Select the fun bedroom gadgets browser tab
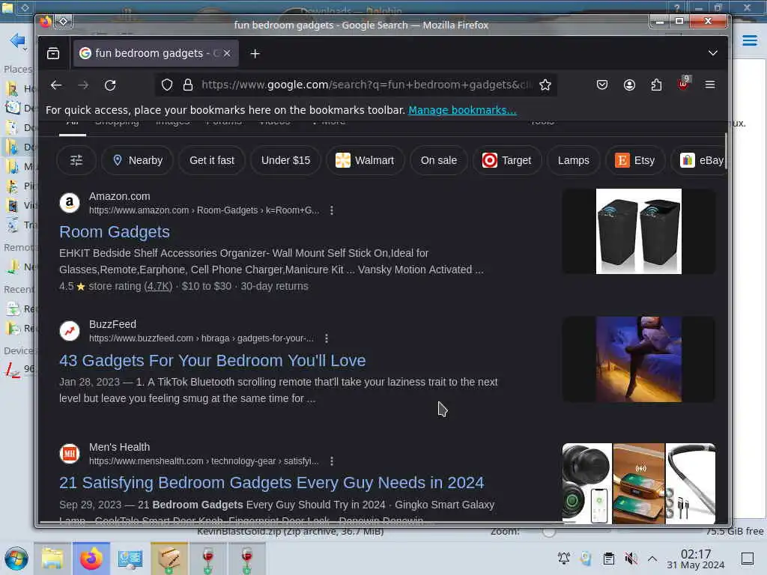Screen dimensions: 767x575 tap(156, 53)
